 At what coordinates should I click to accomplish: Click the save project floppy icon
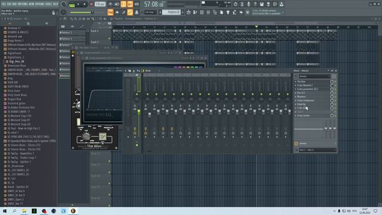point(261,4)
